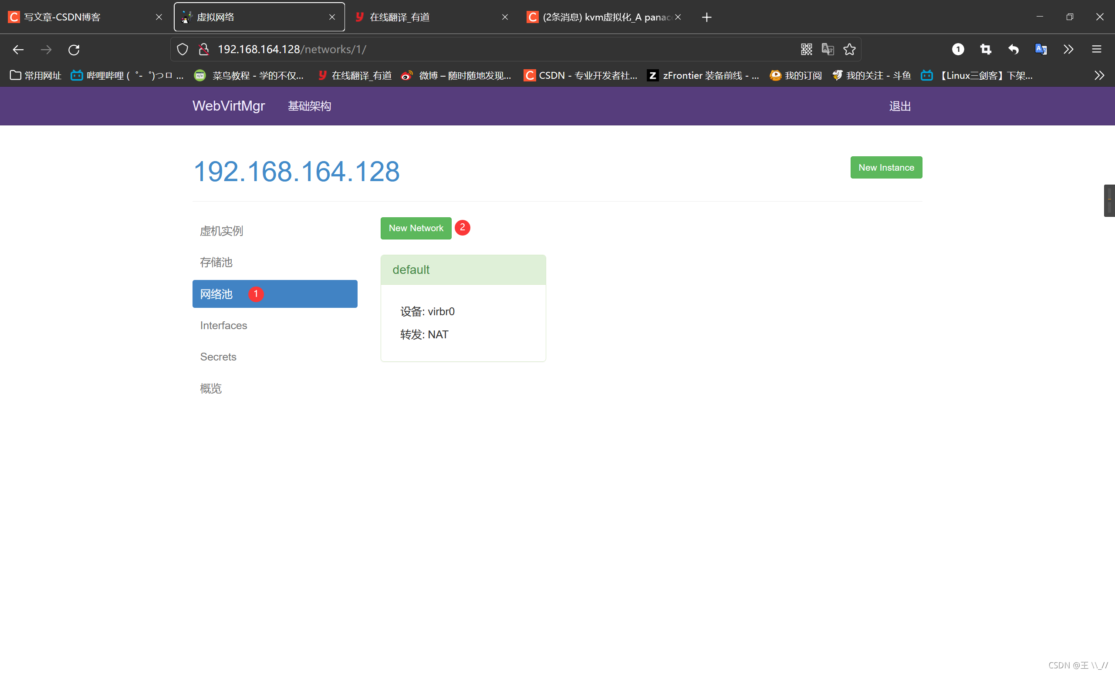1115x674 pixels.
Task: Go back to the previous page
Action: 18,49
